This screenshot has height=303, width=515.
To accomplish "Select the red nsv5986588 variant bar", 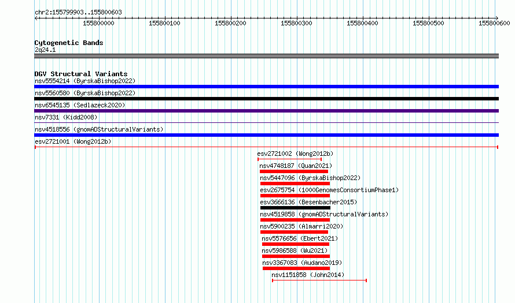I will pyautogui.click(x=296, y=256).
